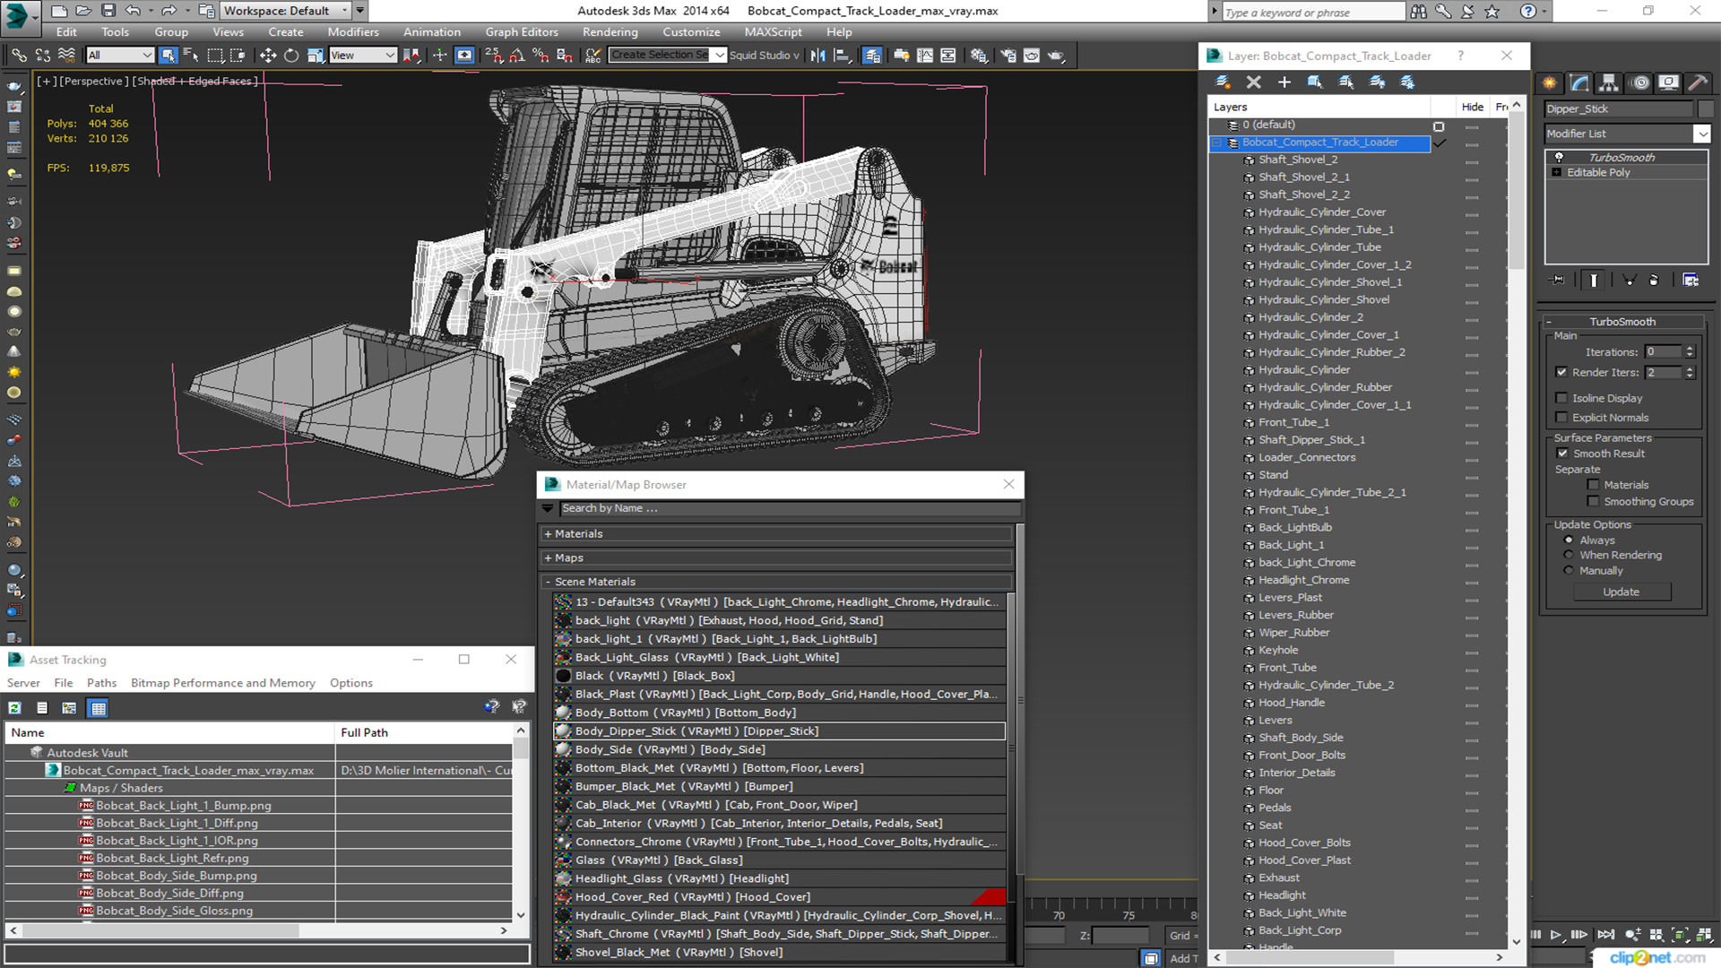This screenshot has height=968, width=1721.
Task: Toggle the Render Iters checkbox
Action: [x=1561, y=372]
